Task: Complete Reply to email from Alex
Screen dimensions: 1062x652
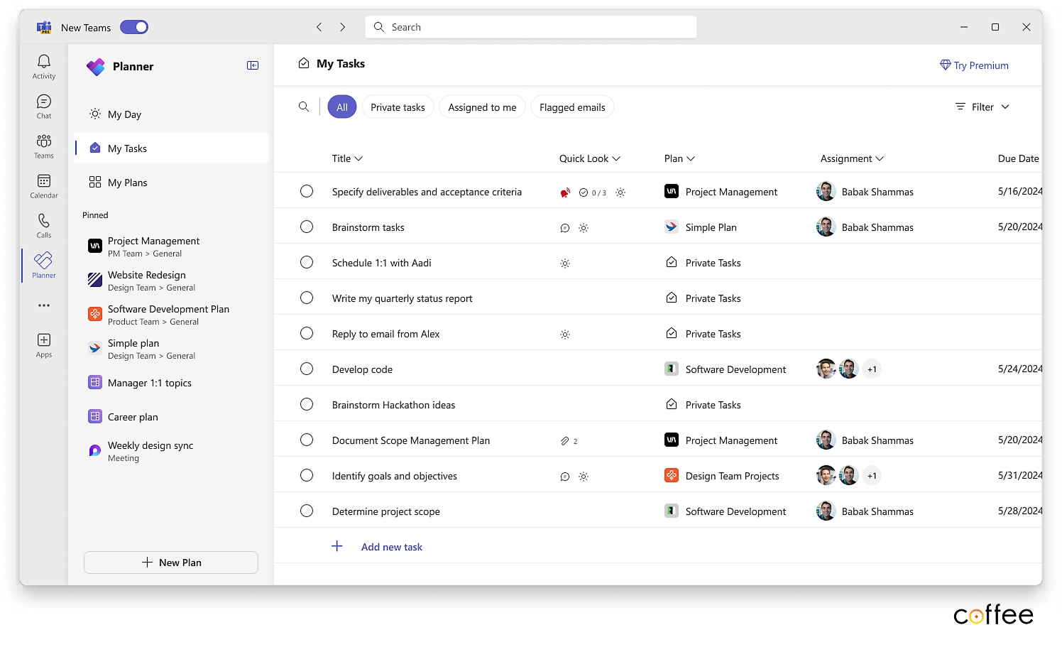Action: [x=307, y=333]
